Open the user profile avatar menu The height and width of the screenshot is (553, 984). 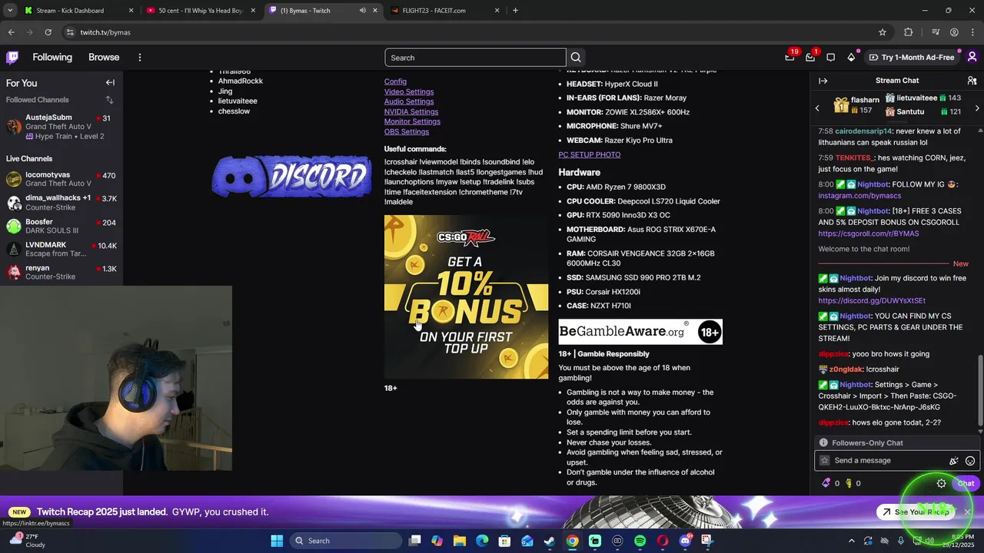click(972, 57)
